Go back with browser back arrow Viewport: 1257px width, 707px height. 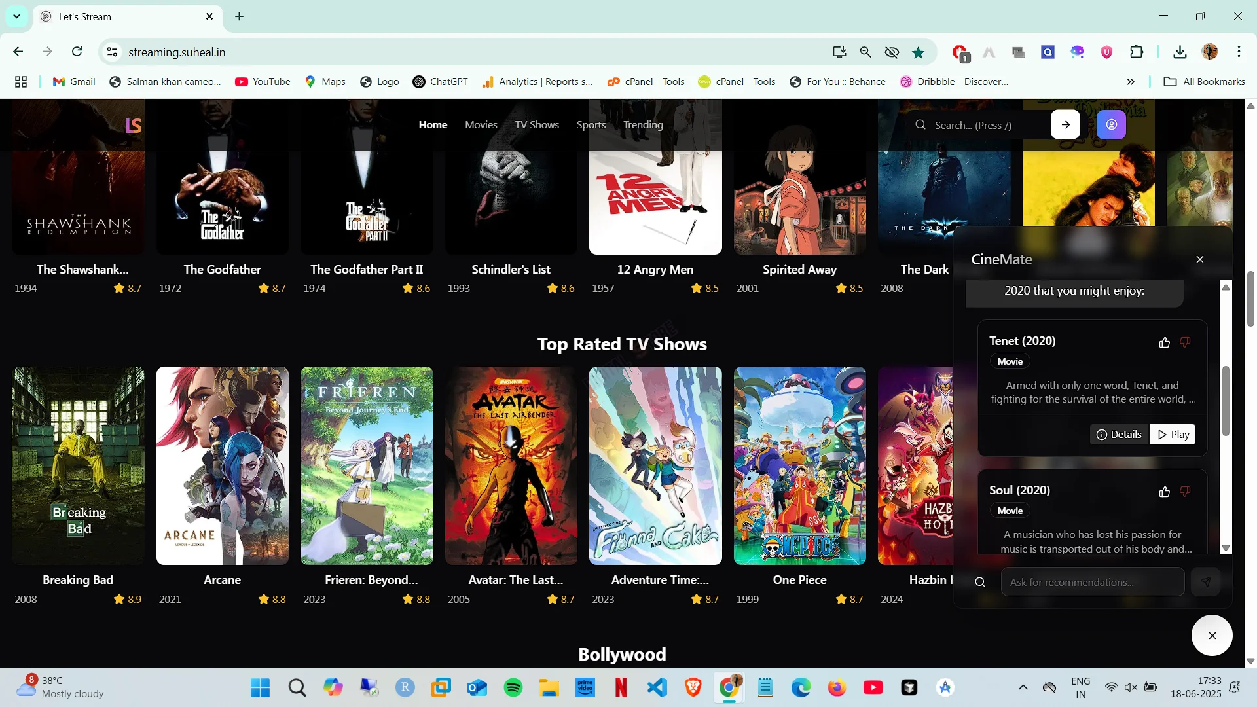(18, 52)
